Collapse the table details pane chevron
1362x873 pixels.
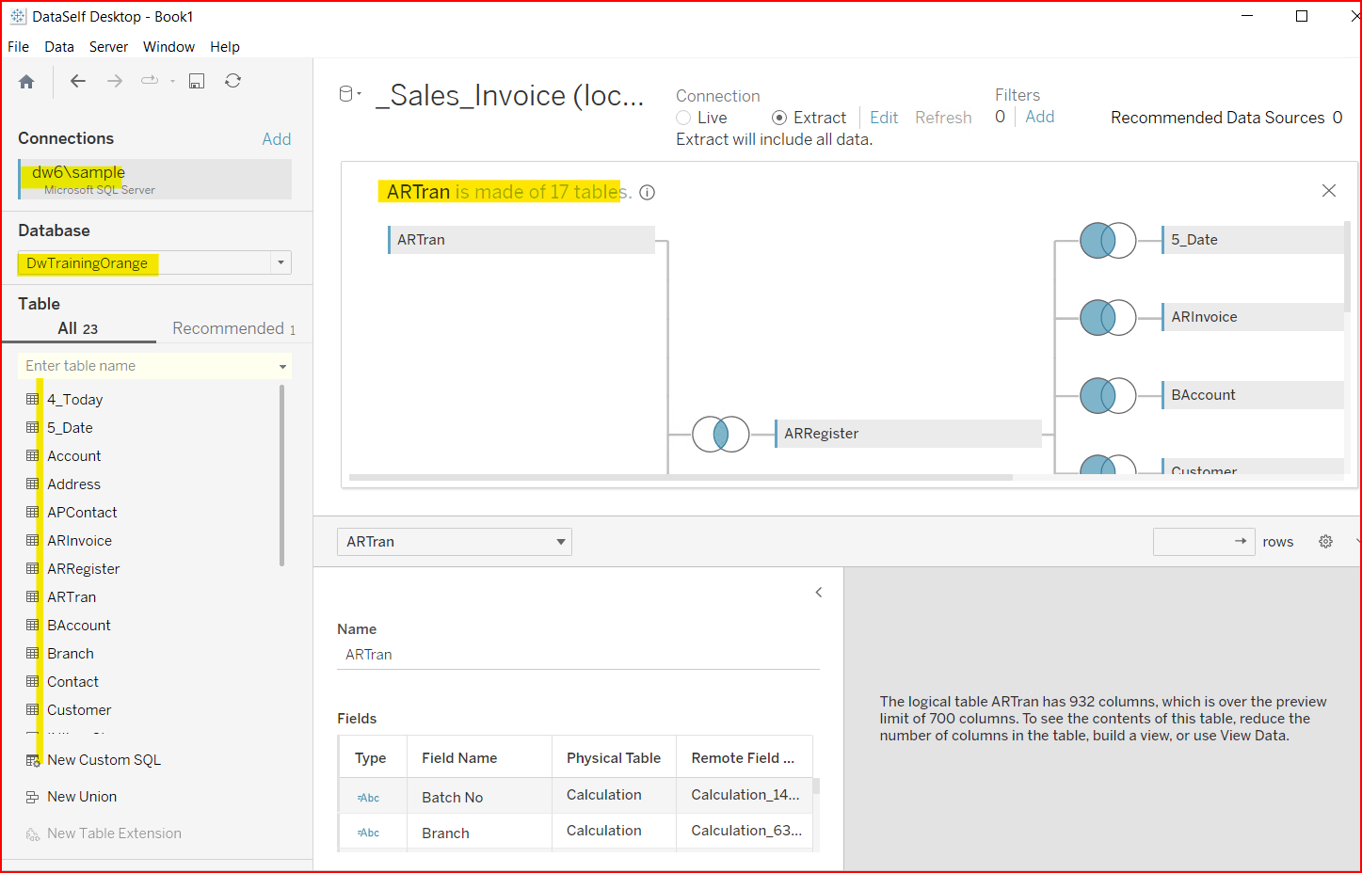coord(819,593)
